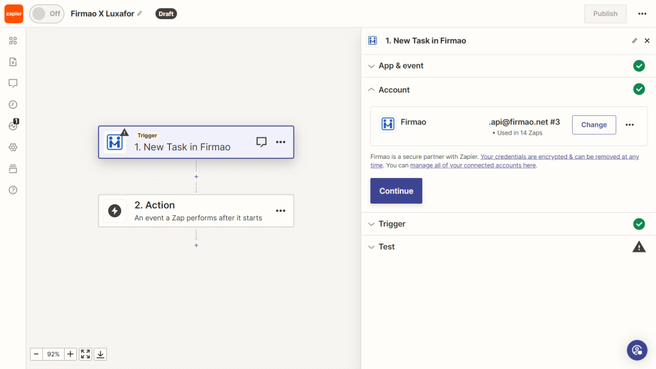Image resolution: width=656 pixels, height=369 pixels.
Task: Open the trigger step's three-dot menu
Action: (281, 142)
